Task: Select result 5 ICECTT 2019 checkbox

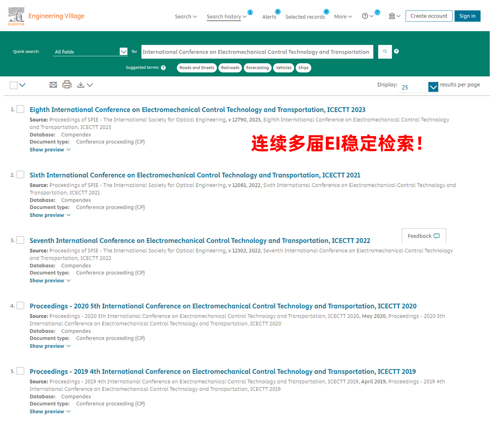Action: pos(21,371)
